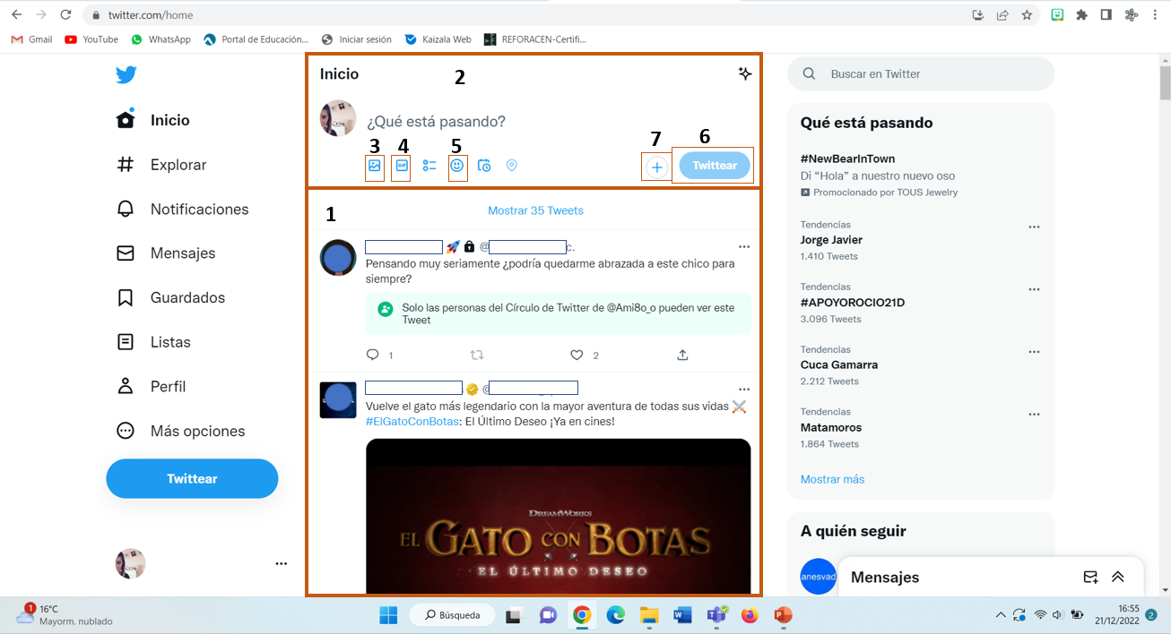Click the large Twittear sidebar button
Viewport: 1171px width, 634px height.
[x=192, y=478]
